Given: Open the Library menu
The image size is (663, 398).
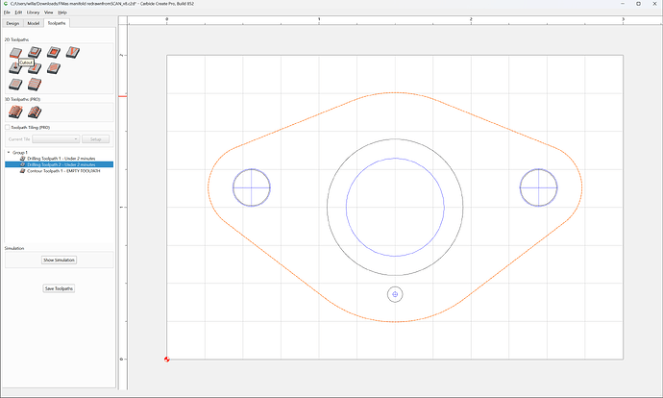Looking at the screenshot, I should [x=33, y=12].
